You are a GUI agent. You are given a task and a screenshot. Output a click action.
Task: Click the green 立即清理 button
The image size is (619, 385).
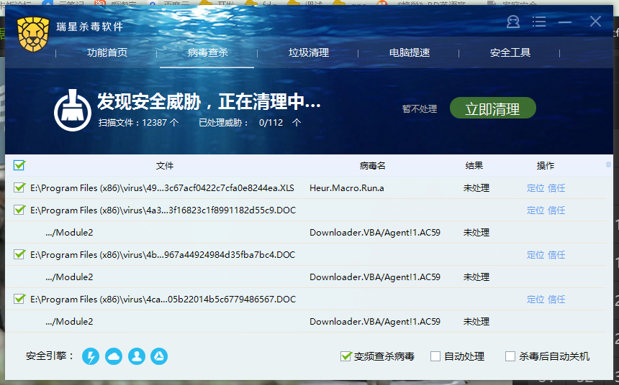(492, 108)
